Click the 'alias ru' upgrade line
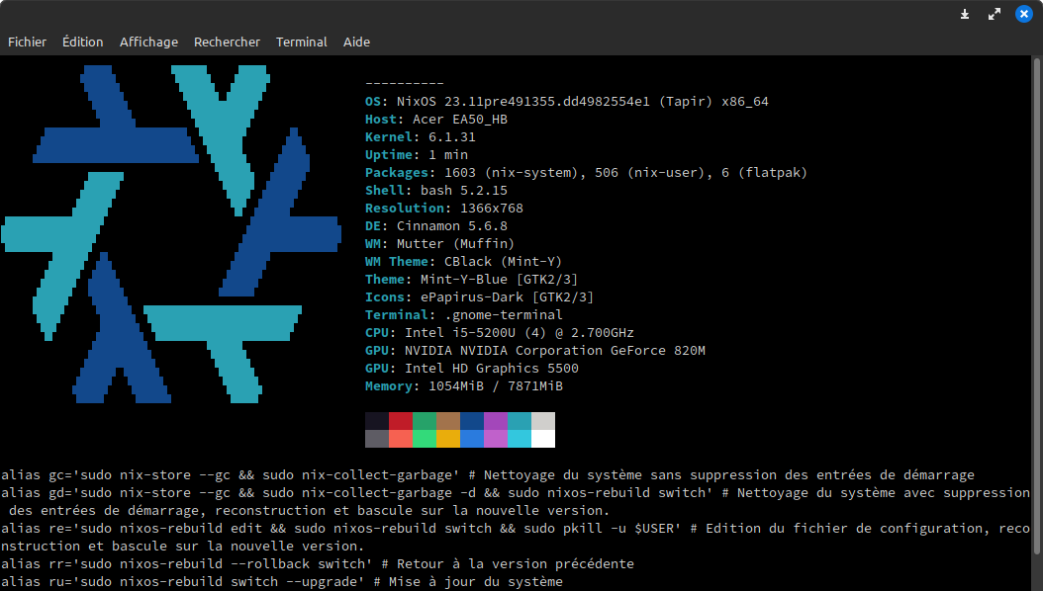1043x591 pixels. (x=282, y=582)
